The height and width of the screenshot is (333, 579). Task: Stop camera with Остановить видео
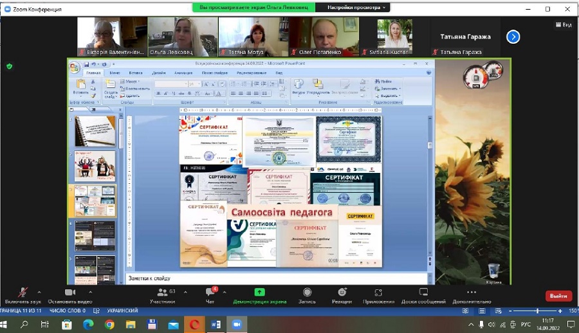69,293
